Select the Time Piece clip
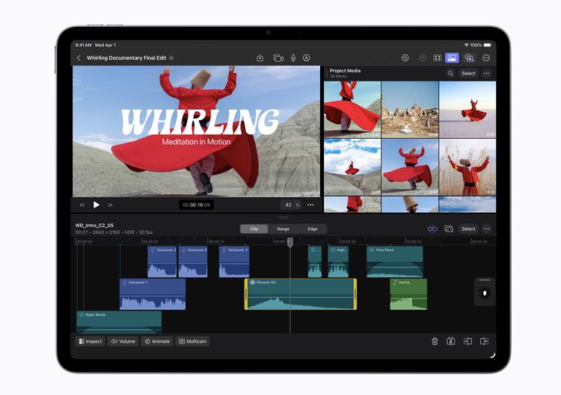561x395 pixels. click(x=395, y=262)
